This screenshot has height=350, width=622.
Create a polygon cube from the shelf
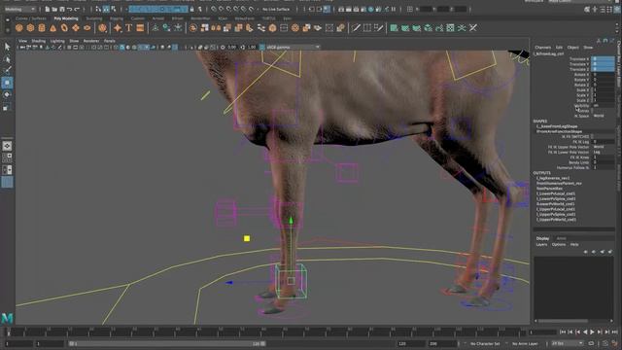pos(30,28)
